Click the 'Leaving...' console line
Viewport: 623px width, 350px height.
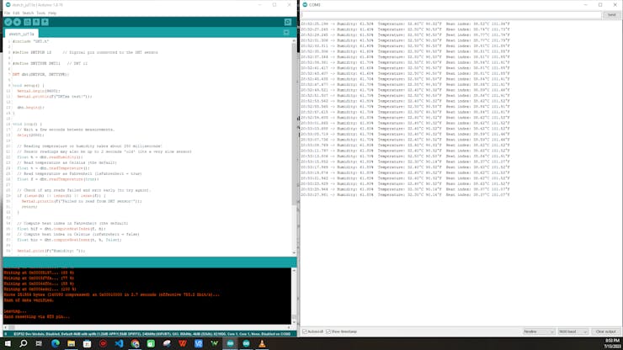[x=15, y=311]
